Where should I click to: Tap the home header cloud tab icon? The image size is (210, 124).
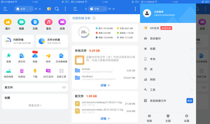coord(40,9)
